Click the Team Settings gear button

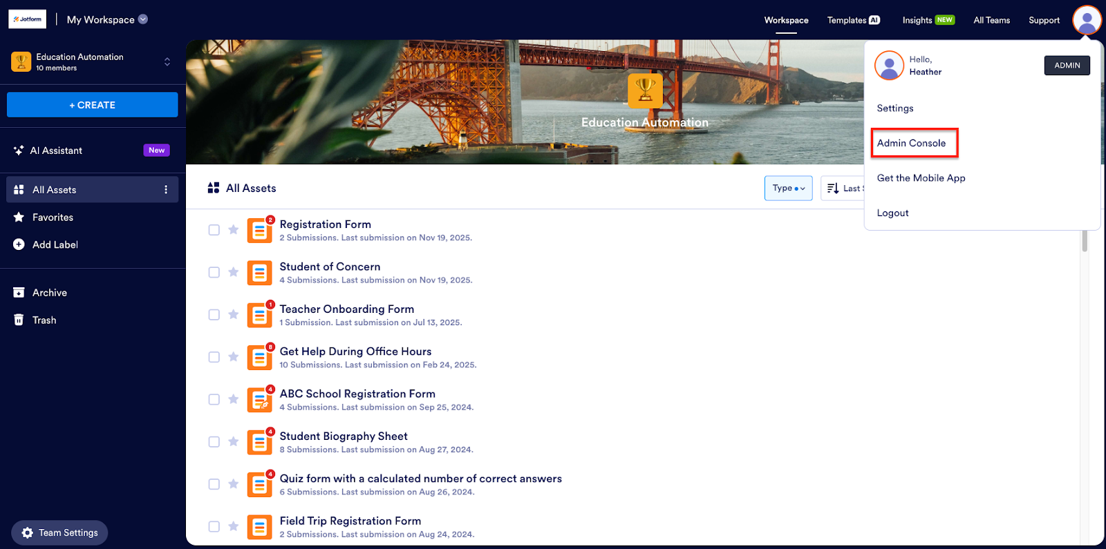pyautogui.click(x=59, y=532)
